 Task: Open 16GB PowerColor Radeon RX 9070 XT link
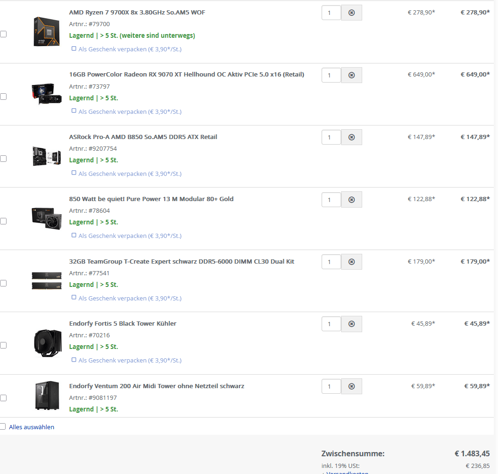tap(187, 74)
